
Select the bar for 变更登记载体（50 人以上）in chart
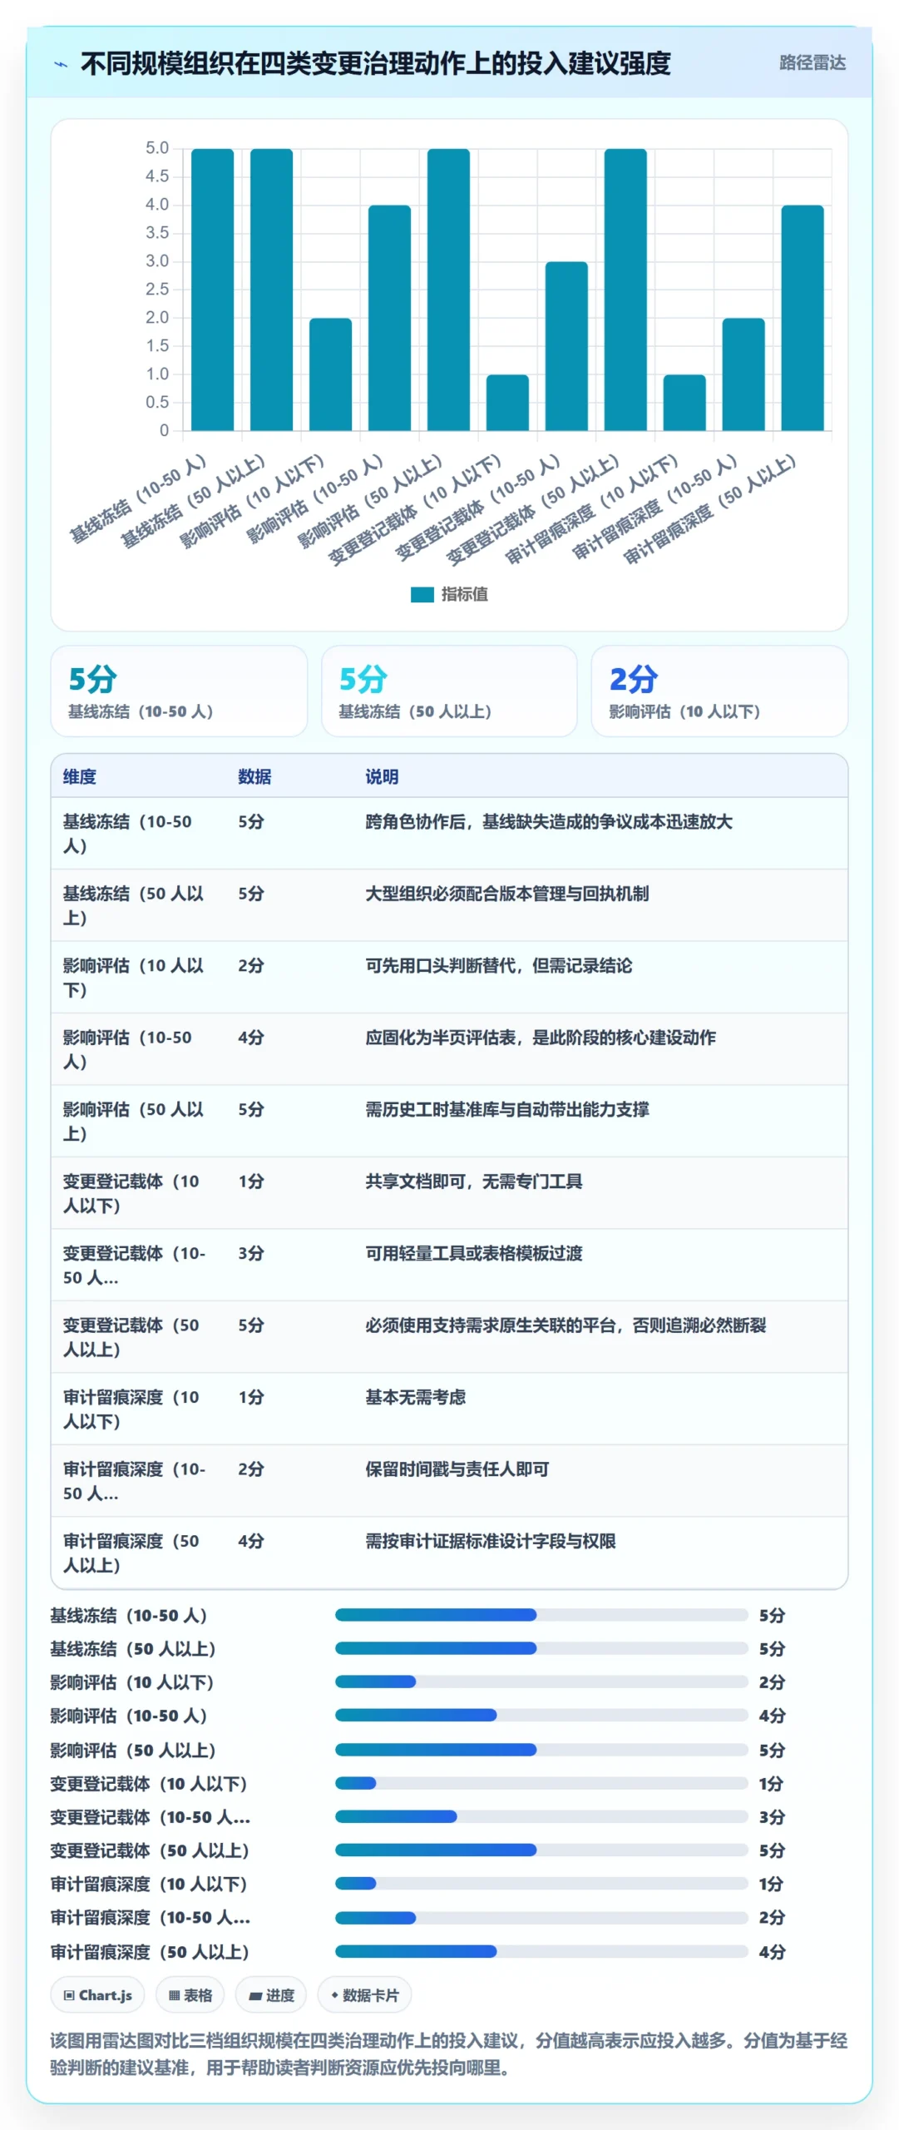tap(626, 290)
